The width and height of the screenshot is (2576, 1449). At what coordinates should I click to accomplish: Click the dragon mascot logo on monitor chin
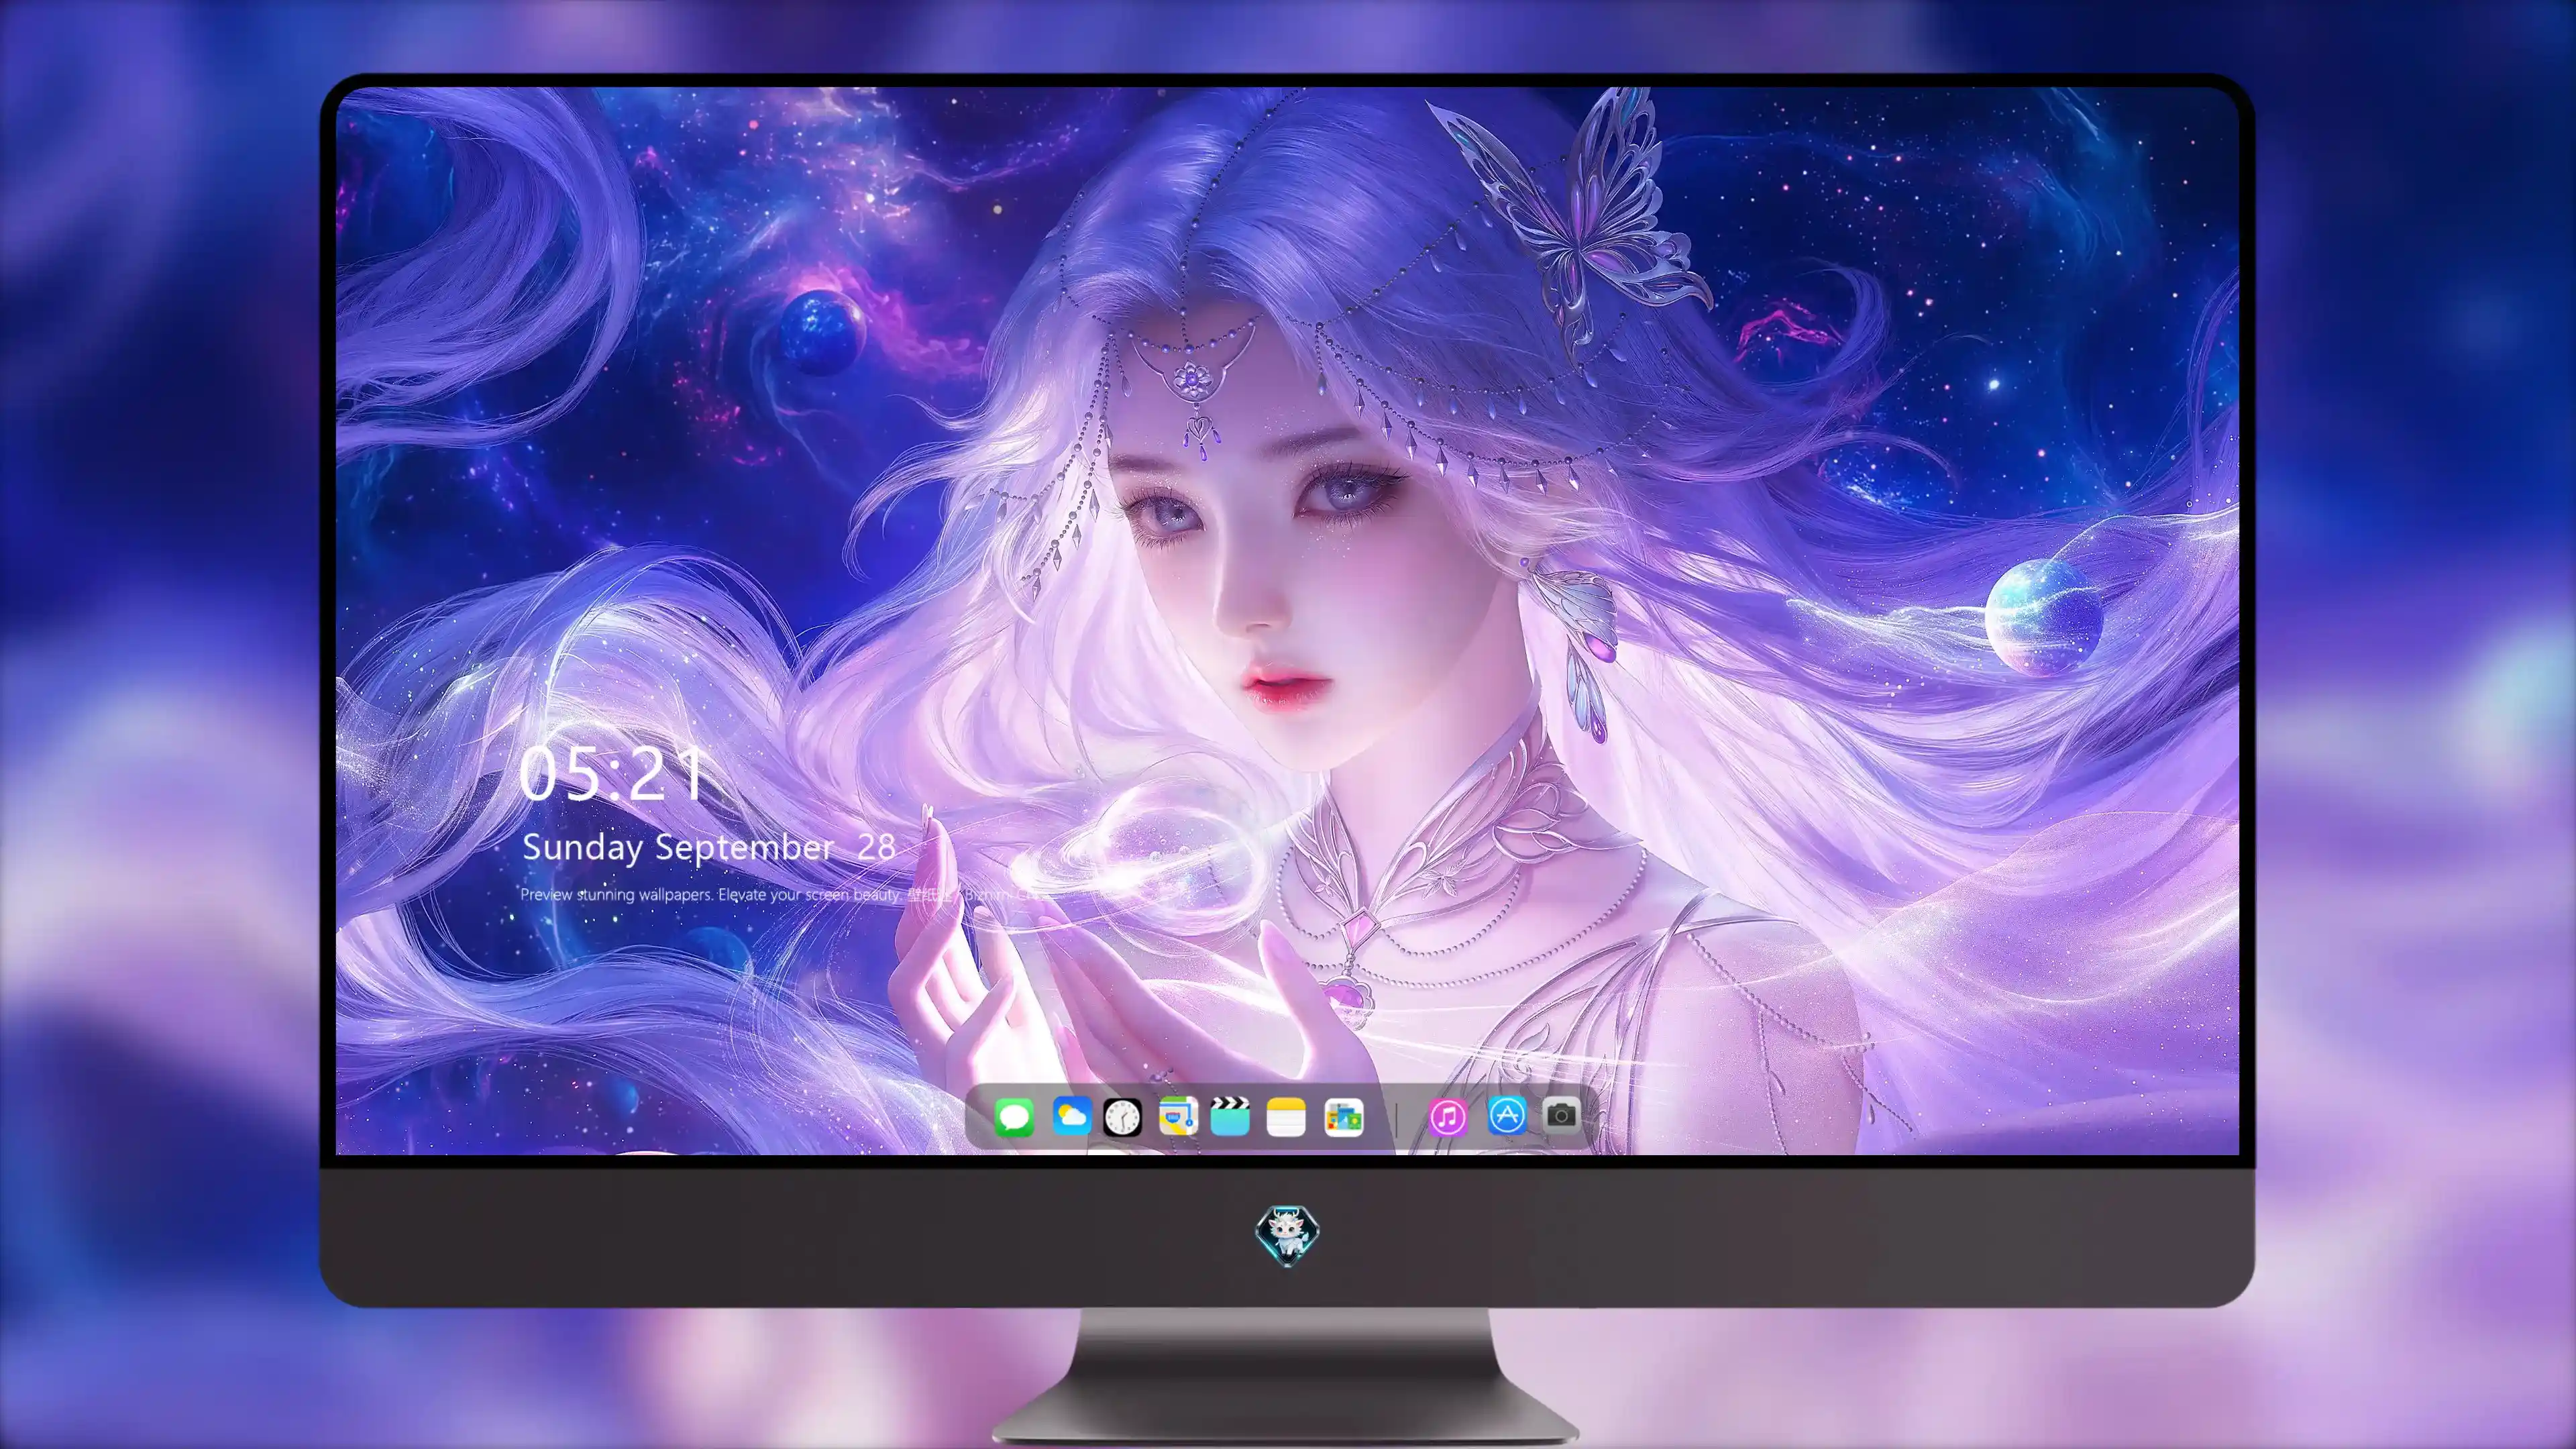pos(1287,1236)
